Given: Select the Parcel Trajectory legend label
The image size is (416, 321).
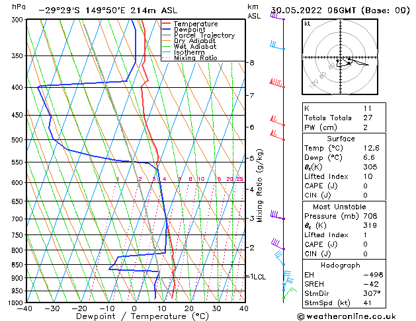Looking at the screenshot, I should click(x=204, y=35).
